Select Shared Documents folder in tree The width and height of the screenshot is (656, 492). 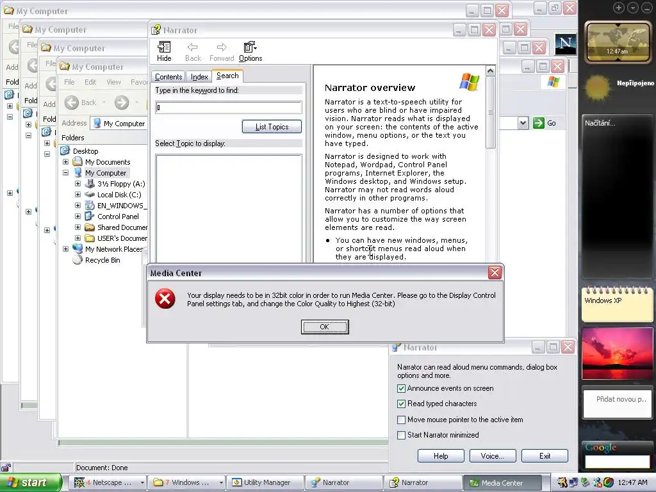tap(122, 227)
